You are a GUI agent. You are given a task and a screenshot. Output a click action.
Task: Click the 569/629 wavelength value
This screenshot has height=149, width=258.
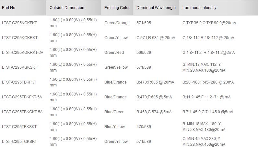coord(144,53)
